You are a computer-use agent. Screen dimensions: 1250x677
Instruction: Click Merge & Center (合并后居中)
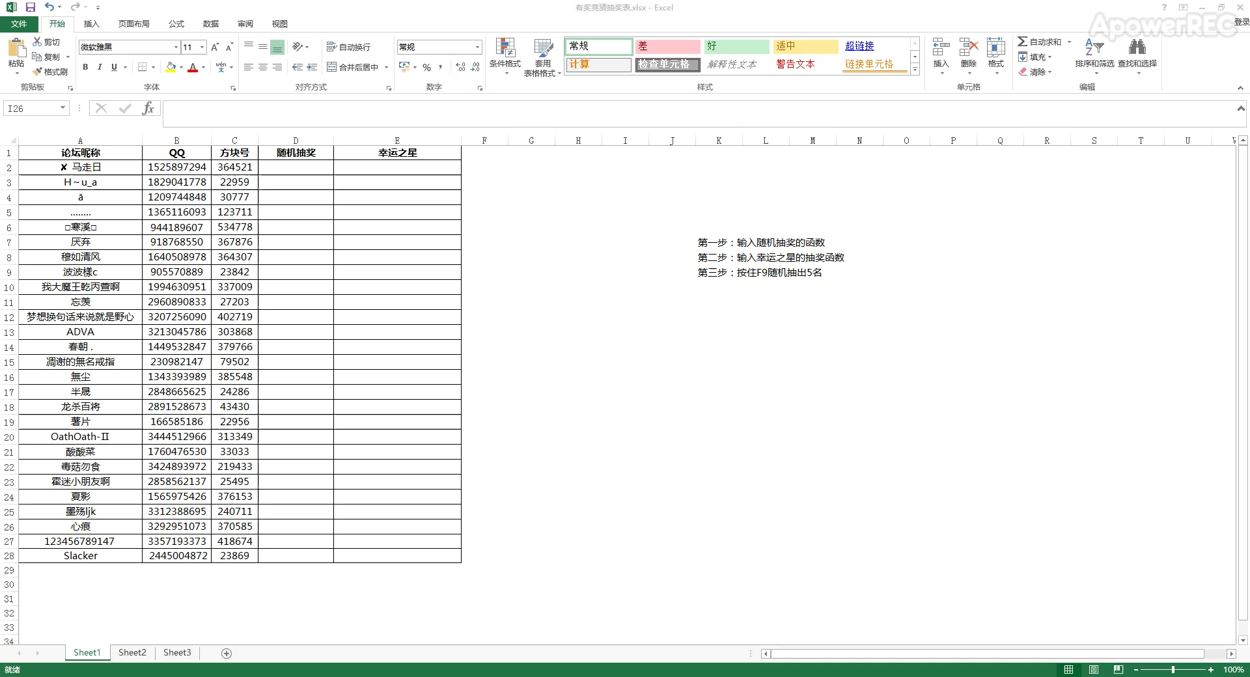(x=353, y=67)
